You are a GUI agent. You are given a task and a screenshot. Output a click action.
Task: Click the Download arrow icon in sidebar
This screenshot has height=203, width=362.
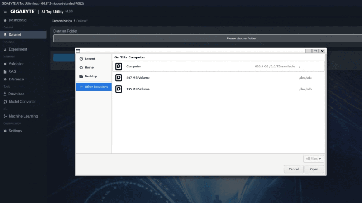[x=5, y=94]
